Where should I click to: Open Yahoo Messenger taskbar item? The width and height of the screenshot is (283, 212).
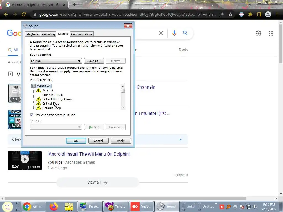click(116, 206)
